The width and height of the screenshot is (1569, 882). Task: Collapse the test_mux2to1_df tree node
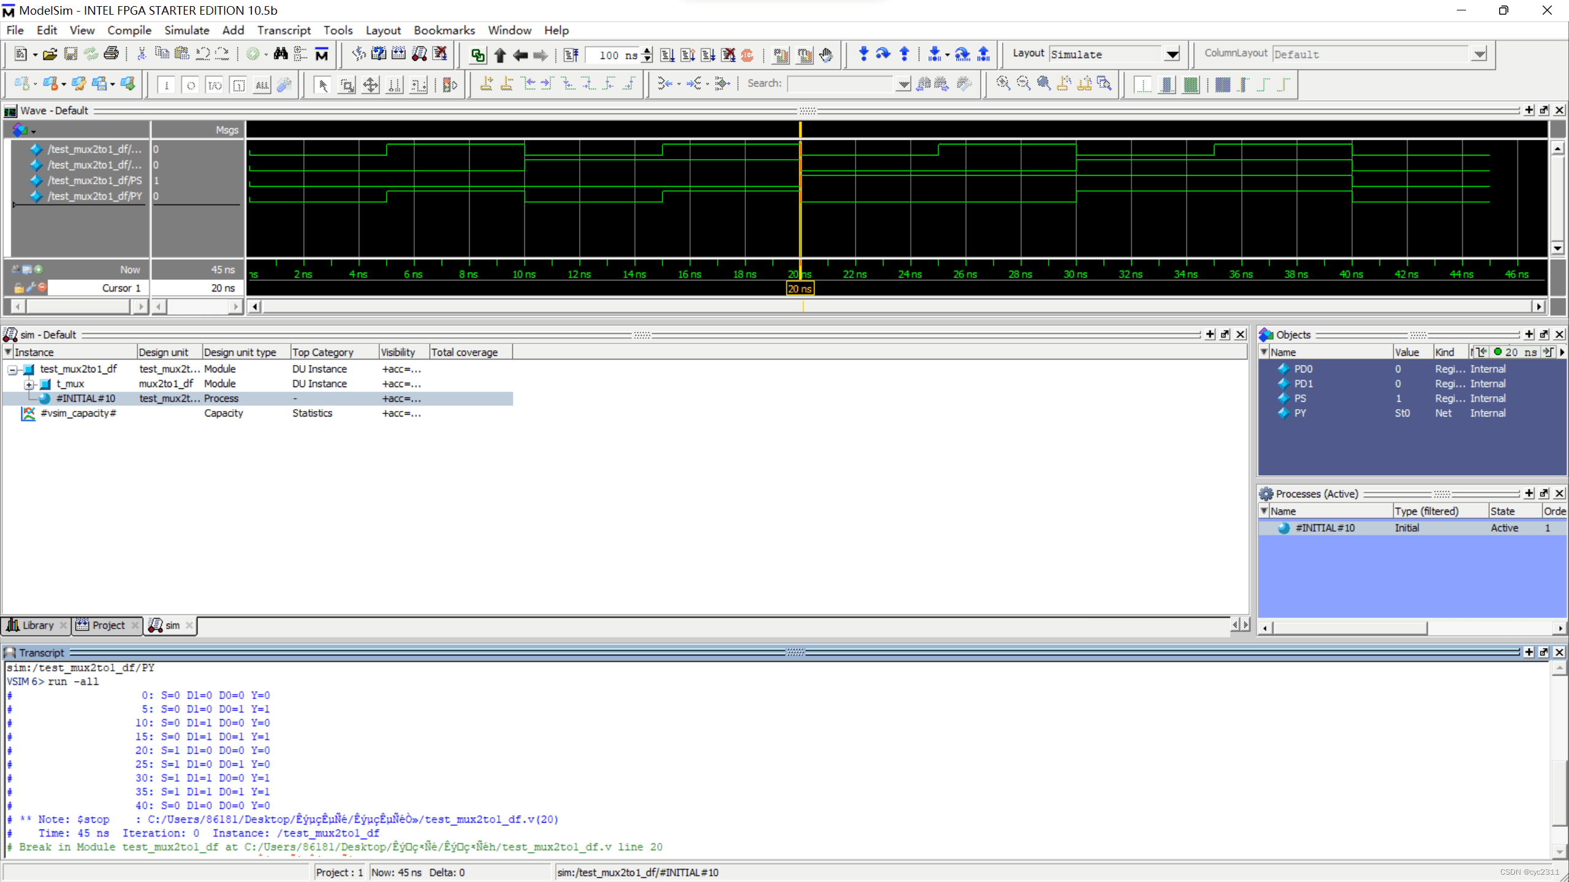[x=12, y=369]
